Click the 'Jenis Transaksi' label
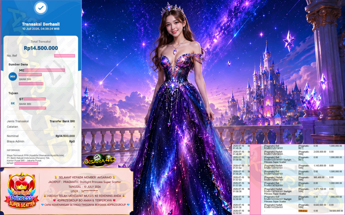The height and width of the screenshot is (215, 345). click(x=18, y=121)
